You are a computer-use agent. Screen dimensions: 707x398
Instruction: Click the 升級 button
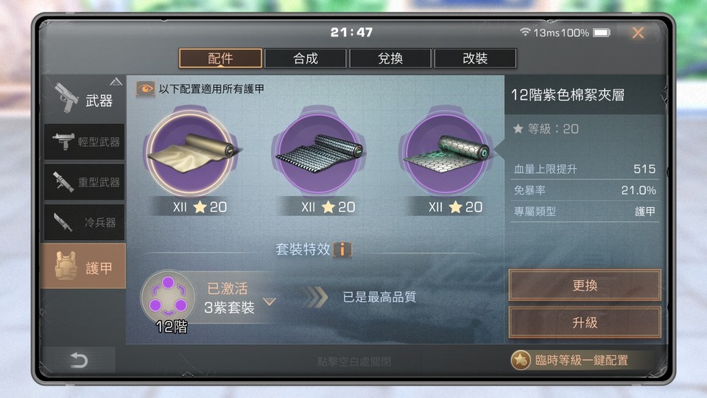(585, 322)
